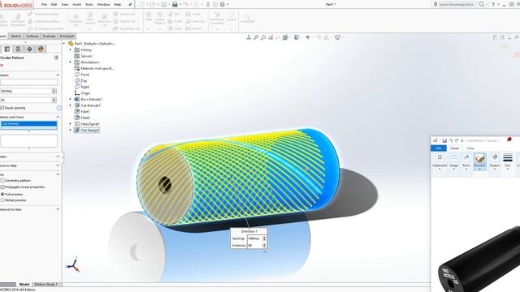520x292 pixels.
Task: Switch to the Sketch tab
Action: pyautogui.click(x=16, y=36)
